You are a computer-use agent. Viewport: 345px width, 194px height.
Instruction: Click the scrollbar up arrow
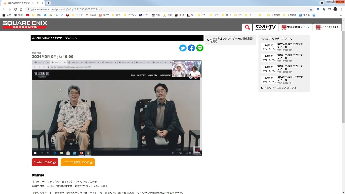coord(343,20)
